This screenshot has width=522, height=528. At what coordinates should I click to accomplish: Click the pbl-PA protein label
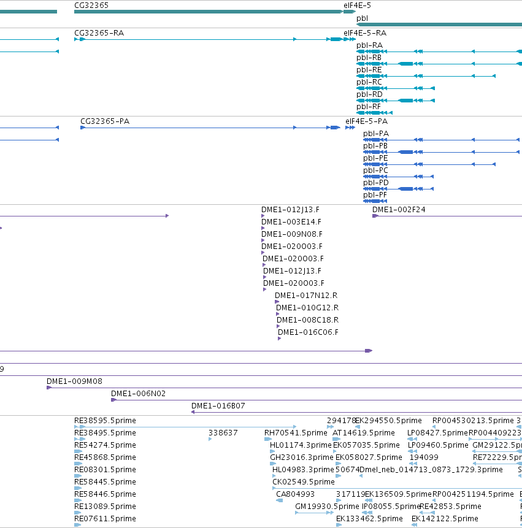[376, 134]
